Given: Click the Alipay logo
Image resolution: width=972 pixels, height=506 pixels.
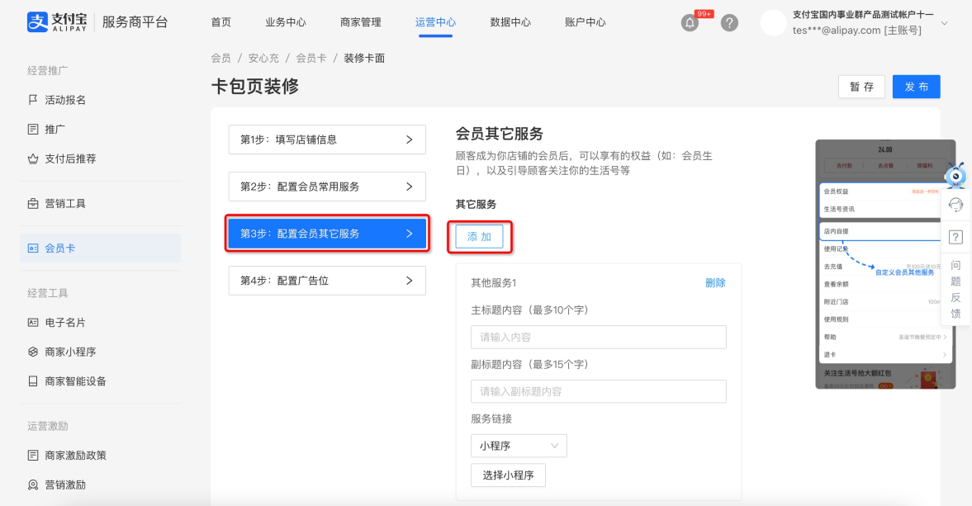Looking at the screenshot, I should (x=57, y=21).
